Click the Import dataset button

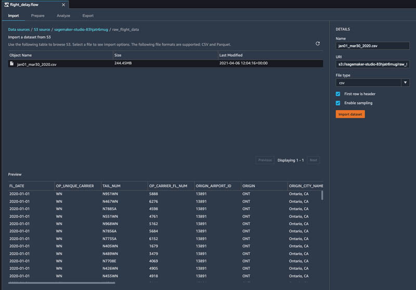coord(350,114)
